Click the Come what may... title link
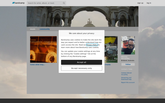 [x=37, y=65]
